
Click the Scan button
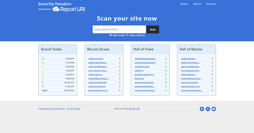[x=153, y=30]
